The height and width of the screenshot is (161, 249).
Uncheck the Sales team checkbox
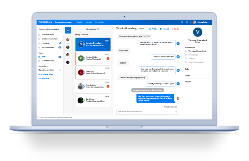(39, 57)
